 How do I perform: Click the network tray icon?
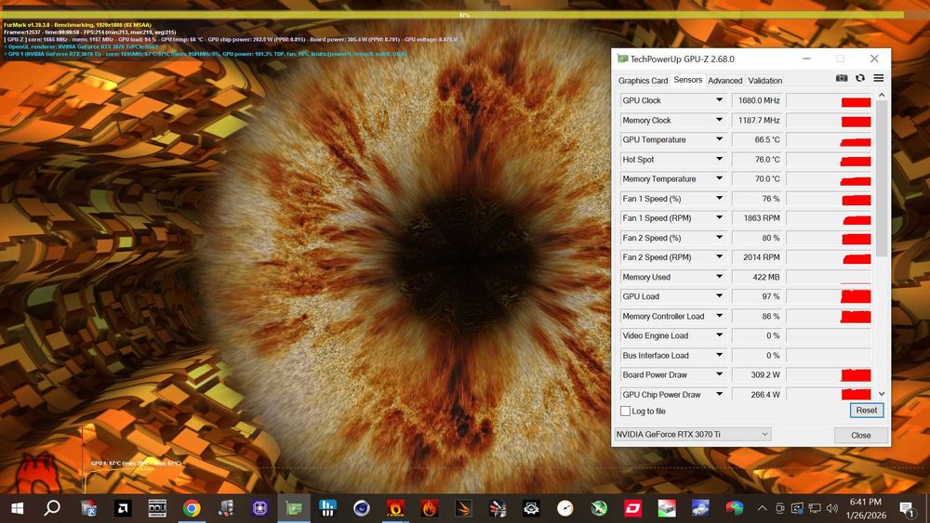(815, 508)
